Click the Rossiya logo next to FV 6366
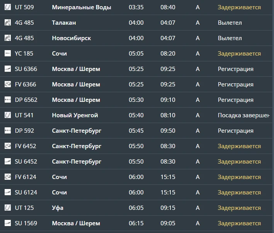 point(8,84)
